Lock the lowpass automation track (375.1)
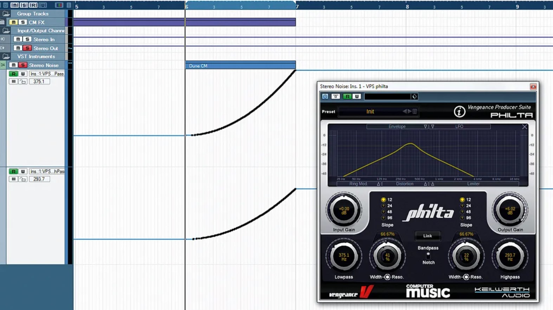Image resolution: width=553 pixels, height=310 pixels. [x=23, y=82]
